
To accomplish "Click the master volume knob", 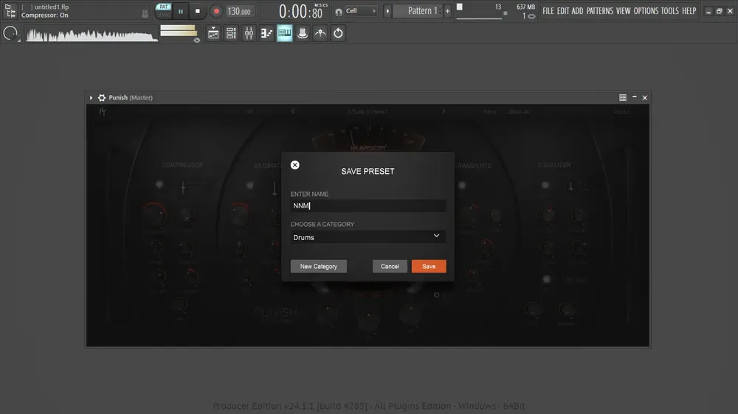I will [x=10, y=33].
